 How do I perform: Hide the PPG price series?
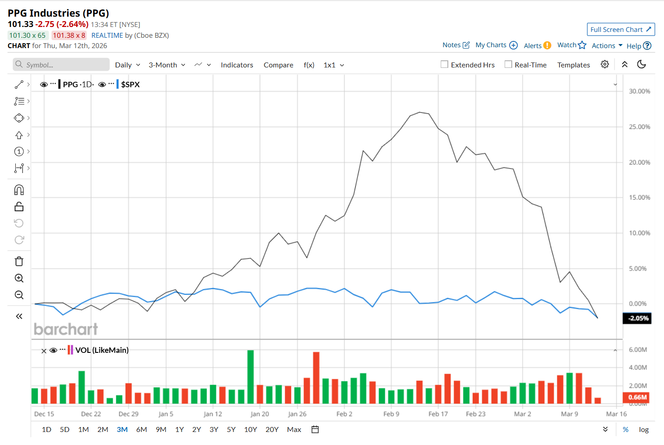pyautogui.click(x=44, y=85)
